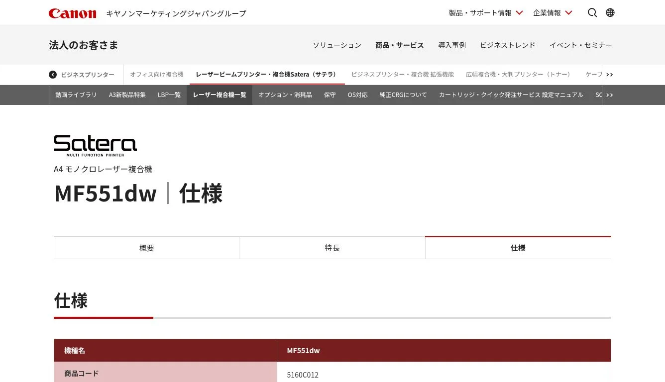Open LBP一覧 submenu item
665x382 pixels.
pos(169,95)
